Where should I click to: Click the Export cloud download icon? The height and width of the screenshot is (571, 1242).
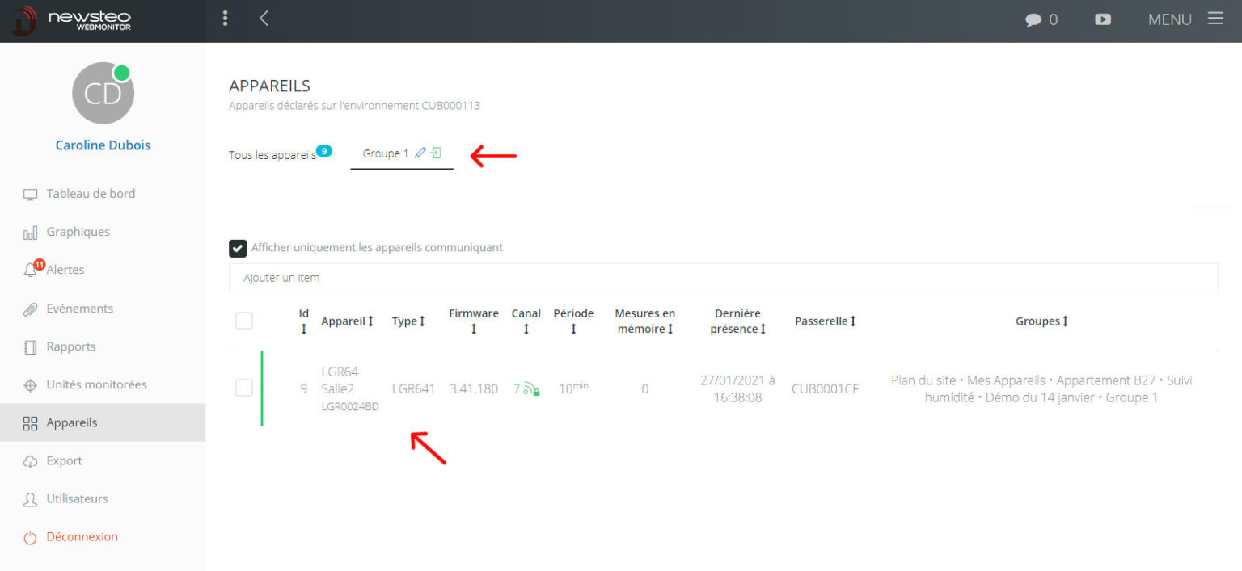click(x=31, y=461)
